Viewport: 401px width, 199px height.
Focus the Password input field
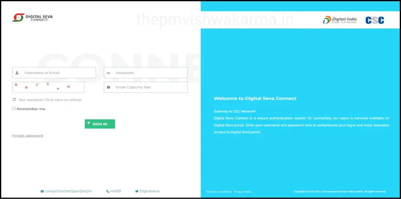pyautogui.click(x=146, y=73)
